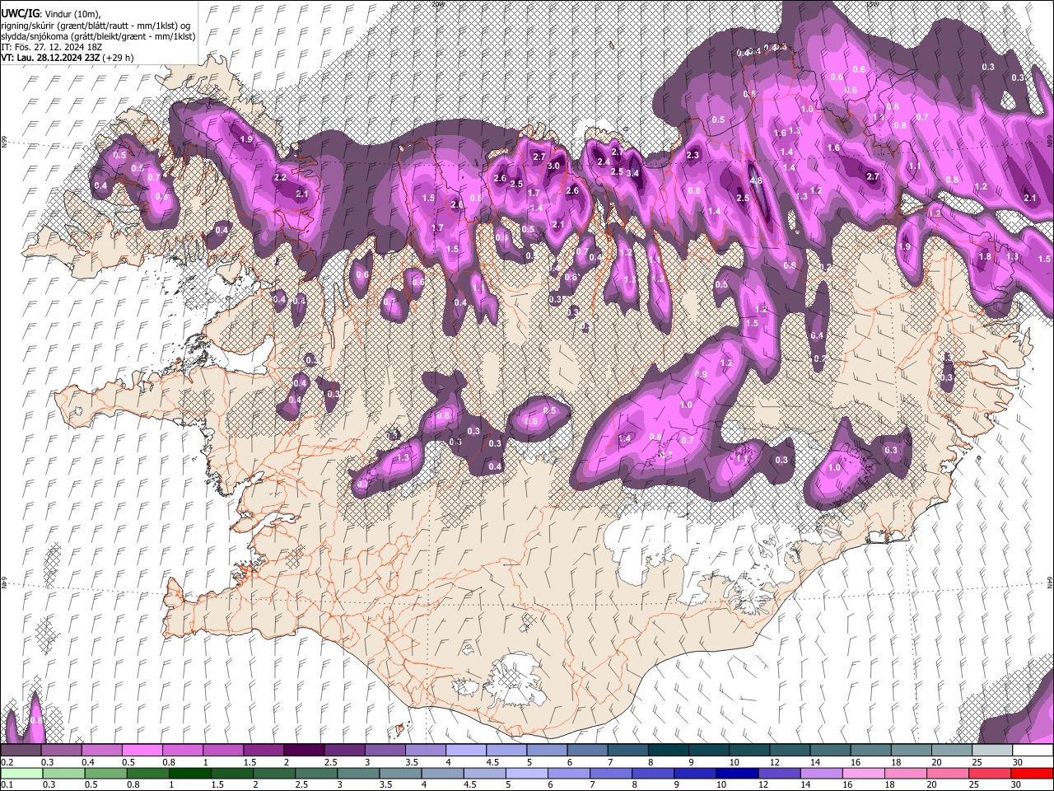This screenshot has height=791, width=1054.
Task: Click the violet 12–14 rain legend swatch
Action: [x=779, y=774]
